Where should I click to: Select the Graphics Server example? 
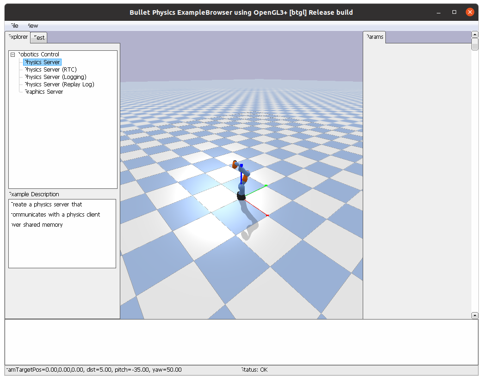click(x=44, y=91)
